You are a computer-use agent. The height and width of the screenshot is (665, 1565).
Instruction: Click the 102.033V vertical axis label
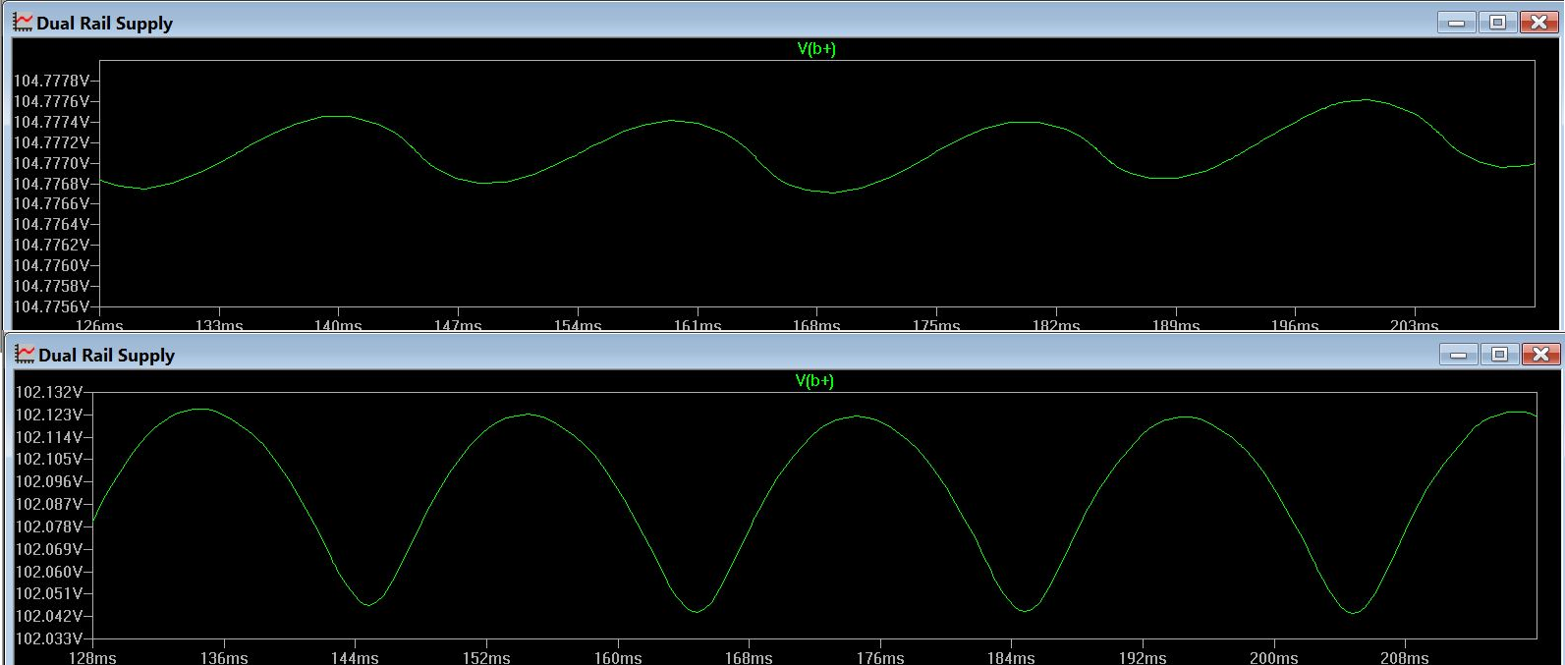49,638
